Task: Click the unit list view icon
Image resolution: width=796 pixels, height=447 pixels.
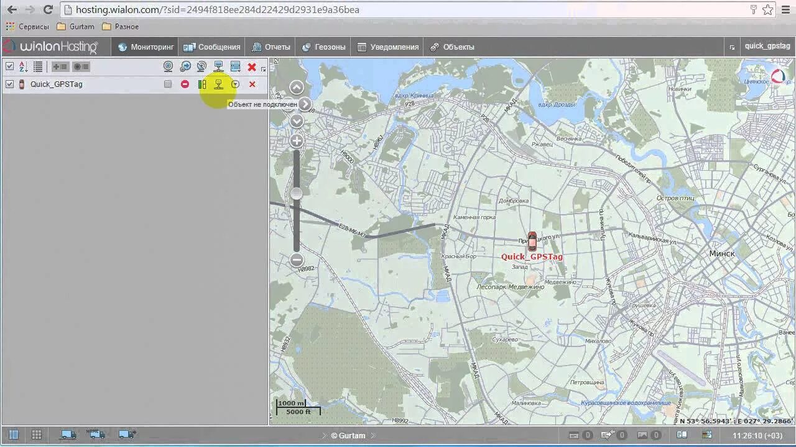Action: tap(38, 66)
